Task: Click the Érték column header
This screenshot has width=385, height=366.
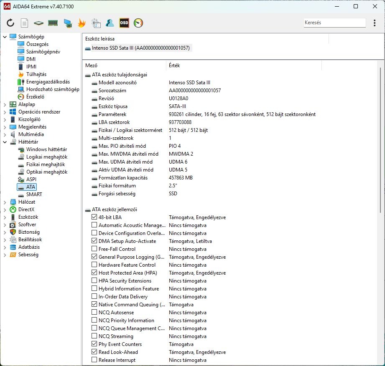Action: pos(244,66)
